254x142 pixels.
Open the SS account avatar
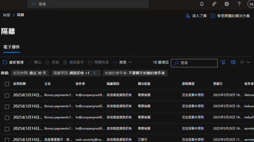(251, 4)
